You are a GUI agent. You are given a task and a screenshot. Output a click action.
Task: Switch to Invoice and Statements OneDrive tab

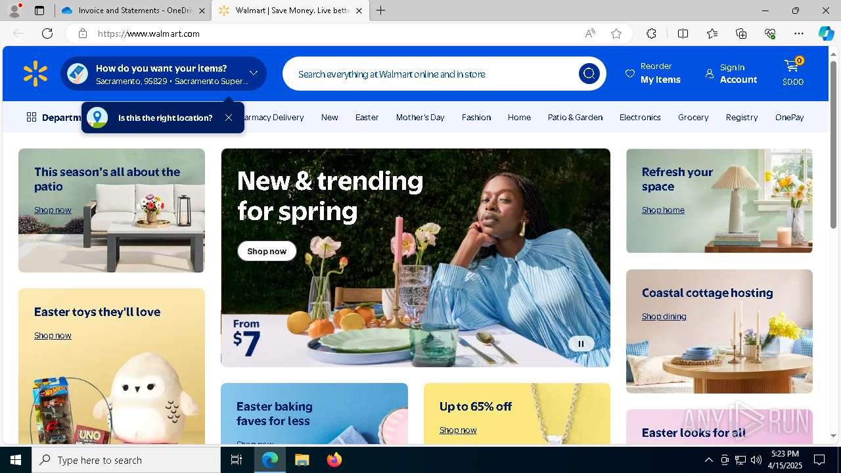click(133, 11)
